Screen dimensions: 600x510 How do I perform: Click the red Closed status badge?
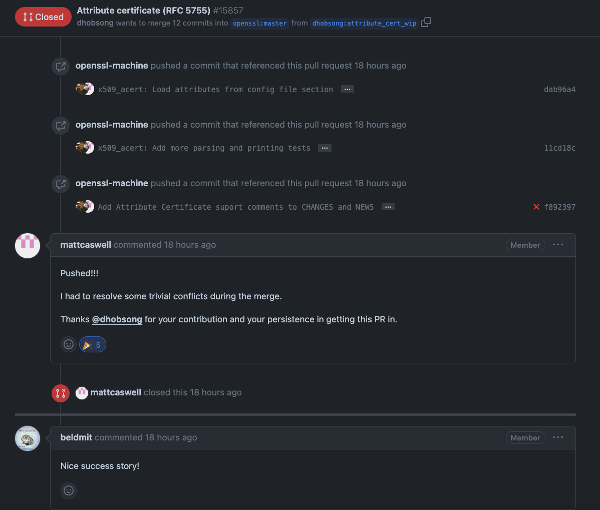click(43, 17)
